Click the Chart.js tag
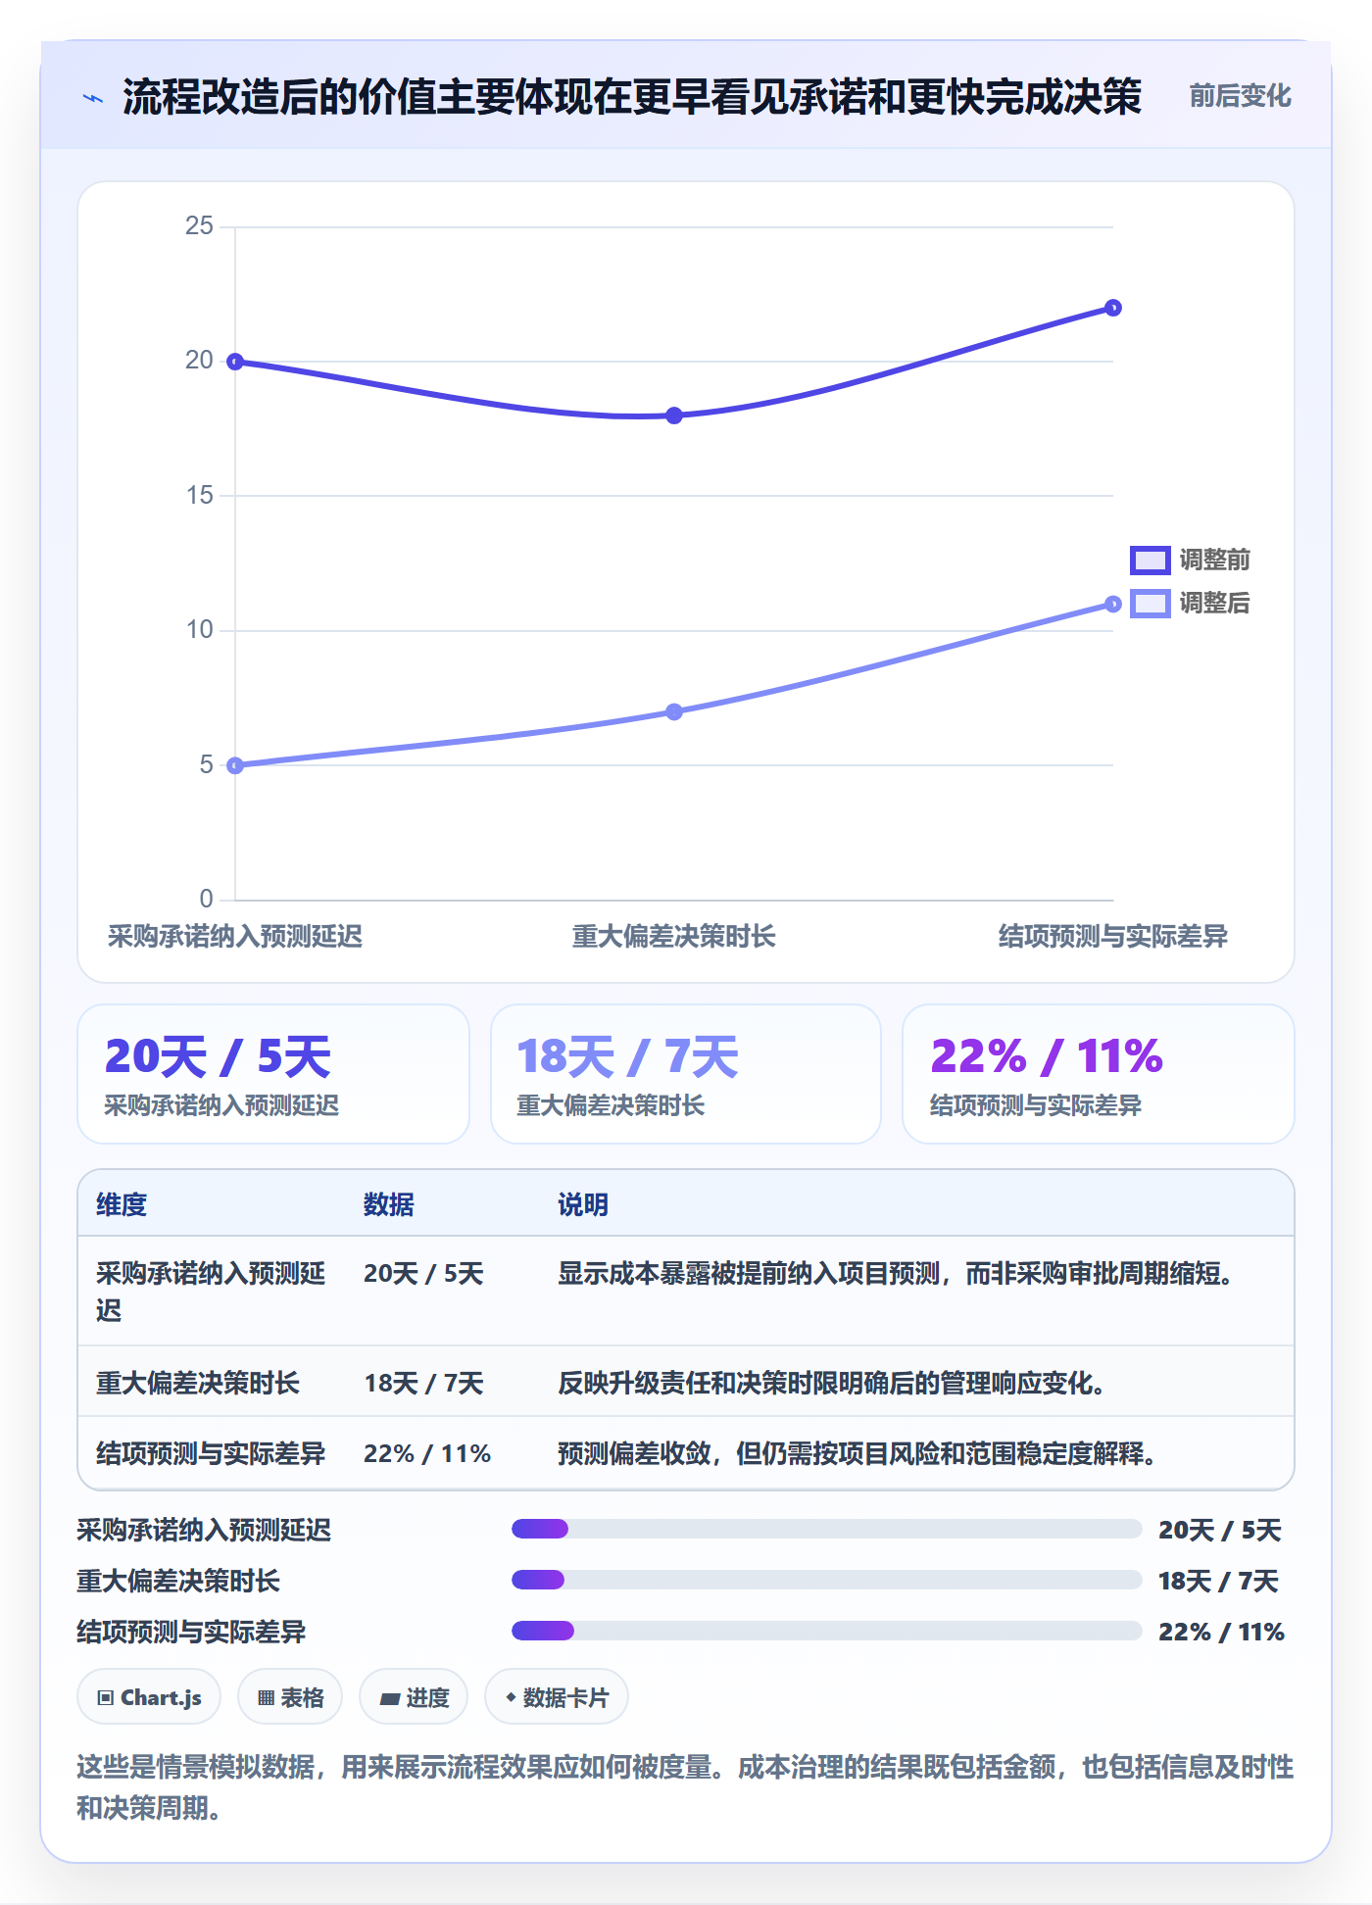The image size is (1372, 1905). pos(149,1697)
